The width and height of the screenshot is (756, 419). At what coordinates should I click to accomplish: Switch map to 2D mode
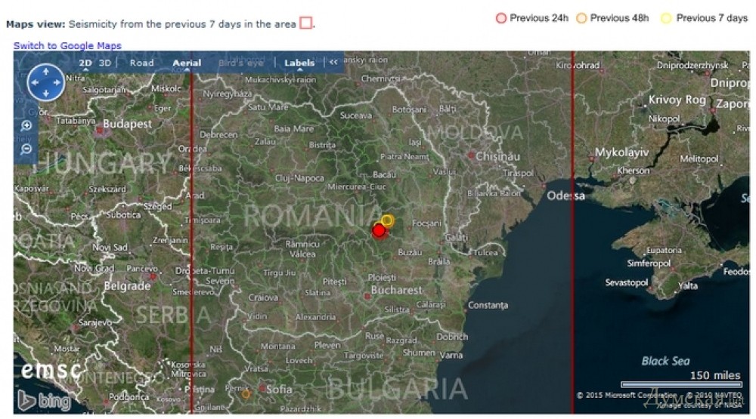coord(85,63)
